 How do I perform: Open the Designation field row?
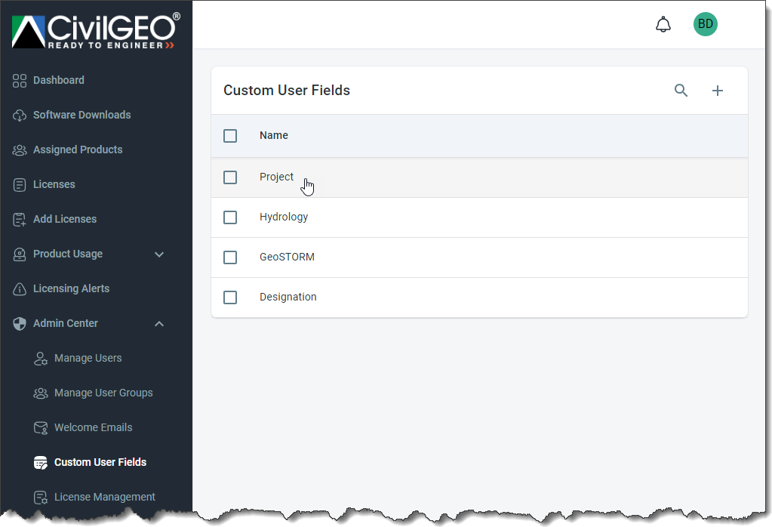[x=479, y=297]
